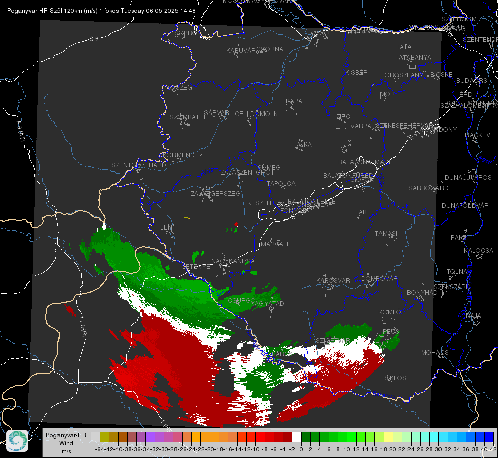The height and width of the screenshot is (458, 498).
Task: Click the RACKEVE city label
Action: click(480, 135)
